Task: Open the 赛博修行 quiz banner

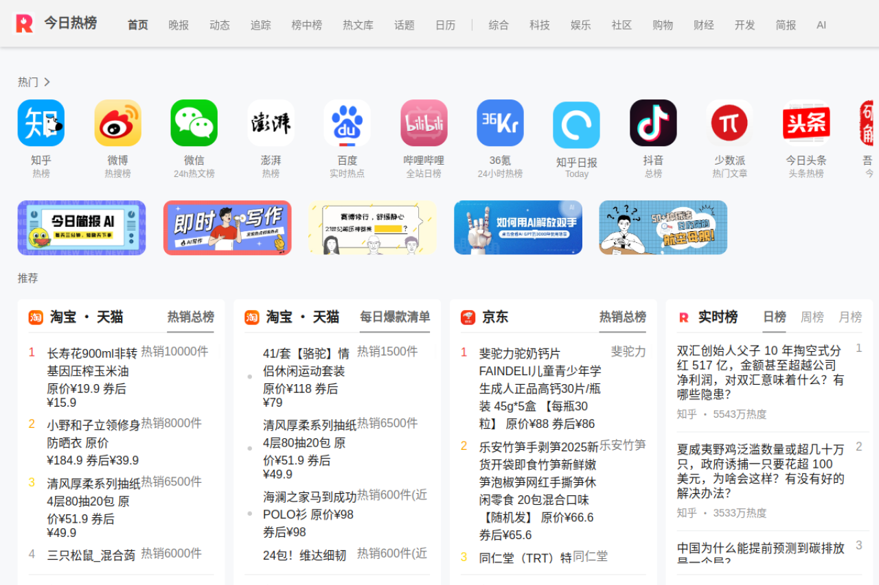Action: click(372, 228)
